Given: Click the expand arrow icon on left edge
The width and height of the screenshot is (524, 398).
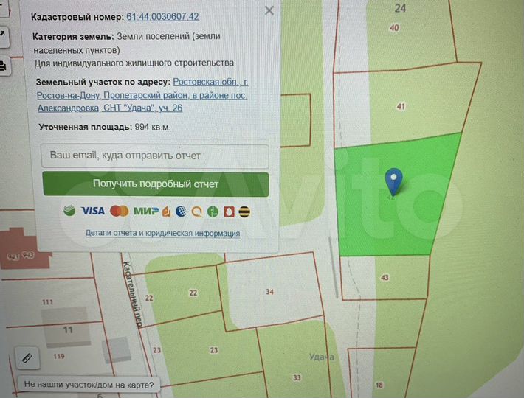Looking at the screenshot, I should click(x=4, y=35).
